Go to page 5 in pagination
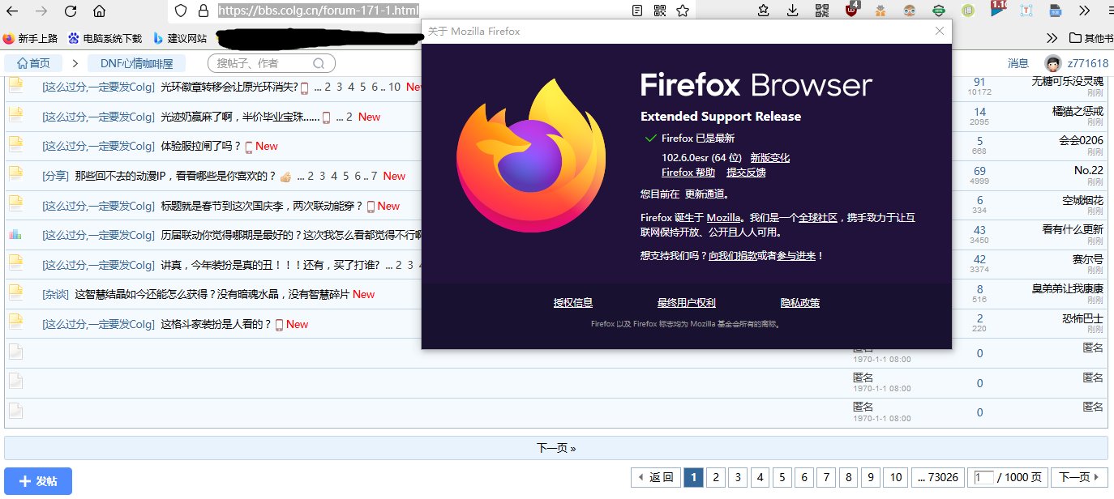 pos(782,477)
